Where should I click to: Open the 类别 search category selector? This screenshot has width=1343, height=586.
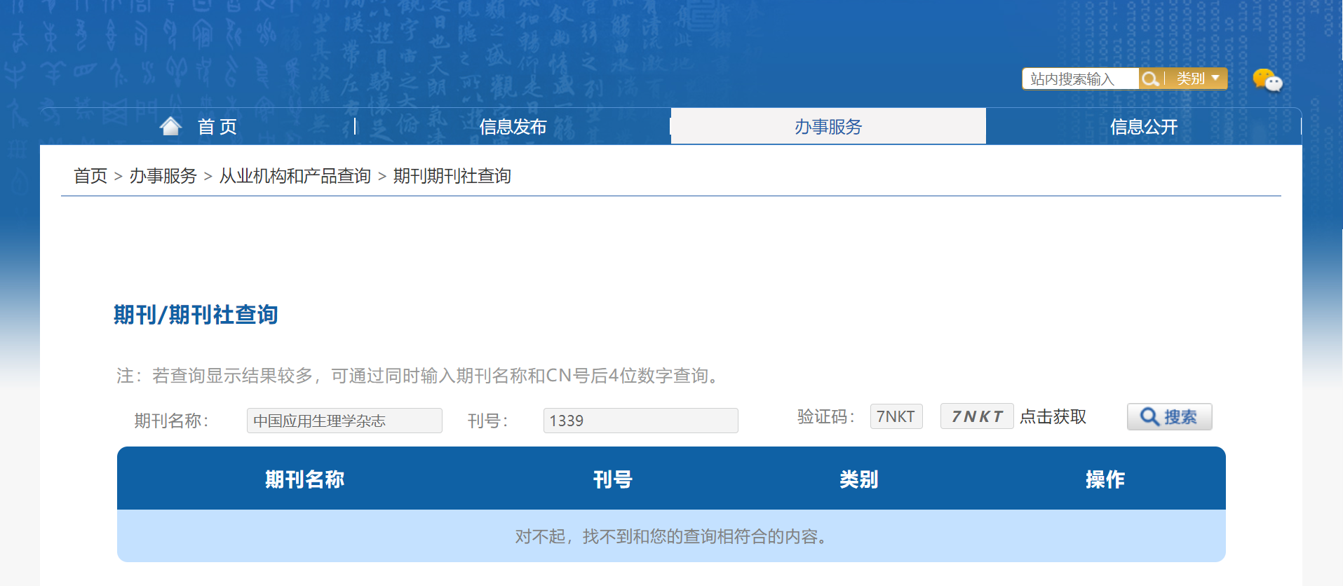(x=1196, y=79)
